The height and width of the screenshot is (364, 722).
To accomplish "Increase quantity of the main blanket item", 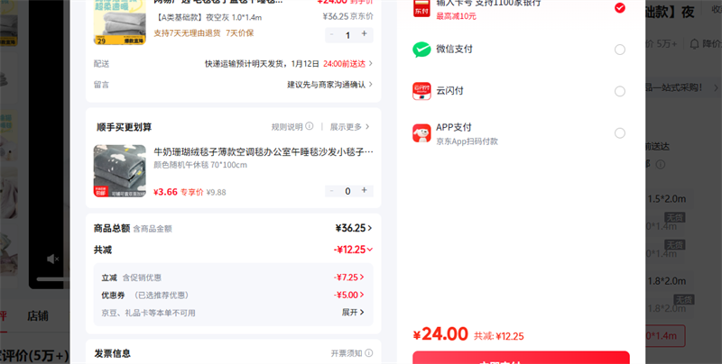I will (x=365, y=34).
